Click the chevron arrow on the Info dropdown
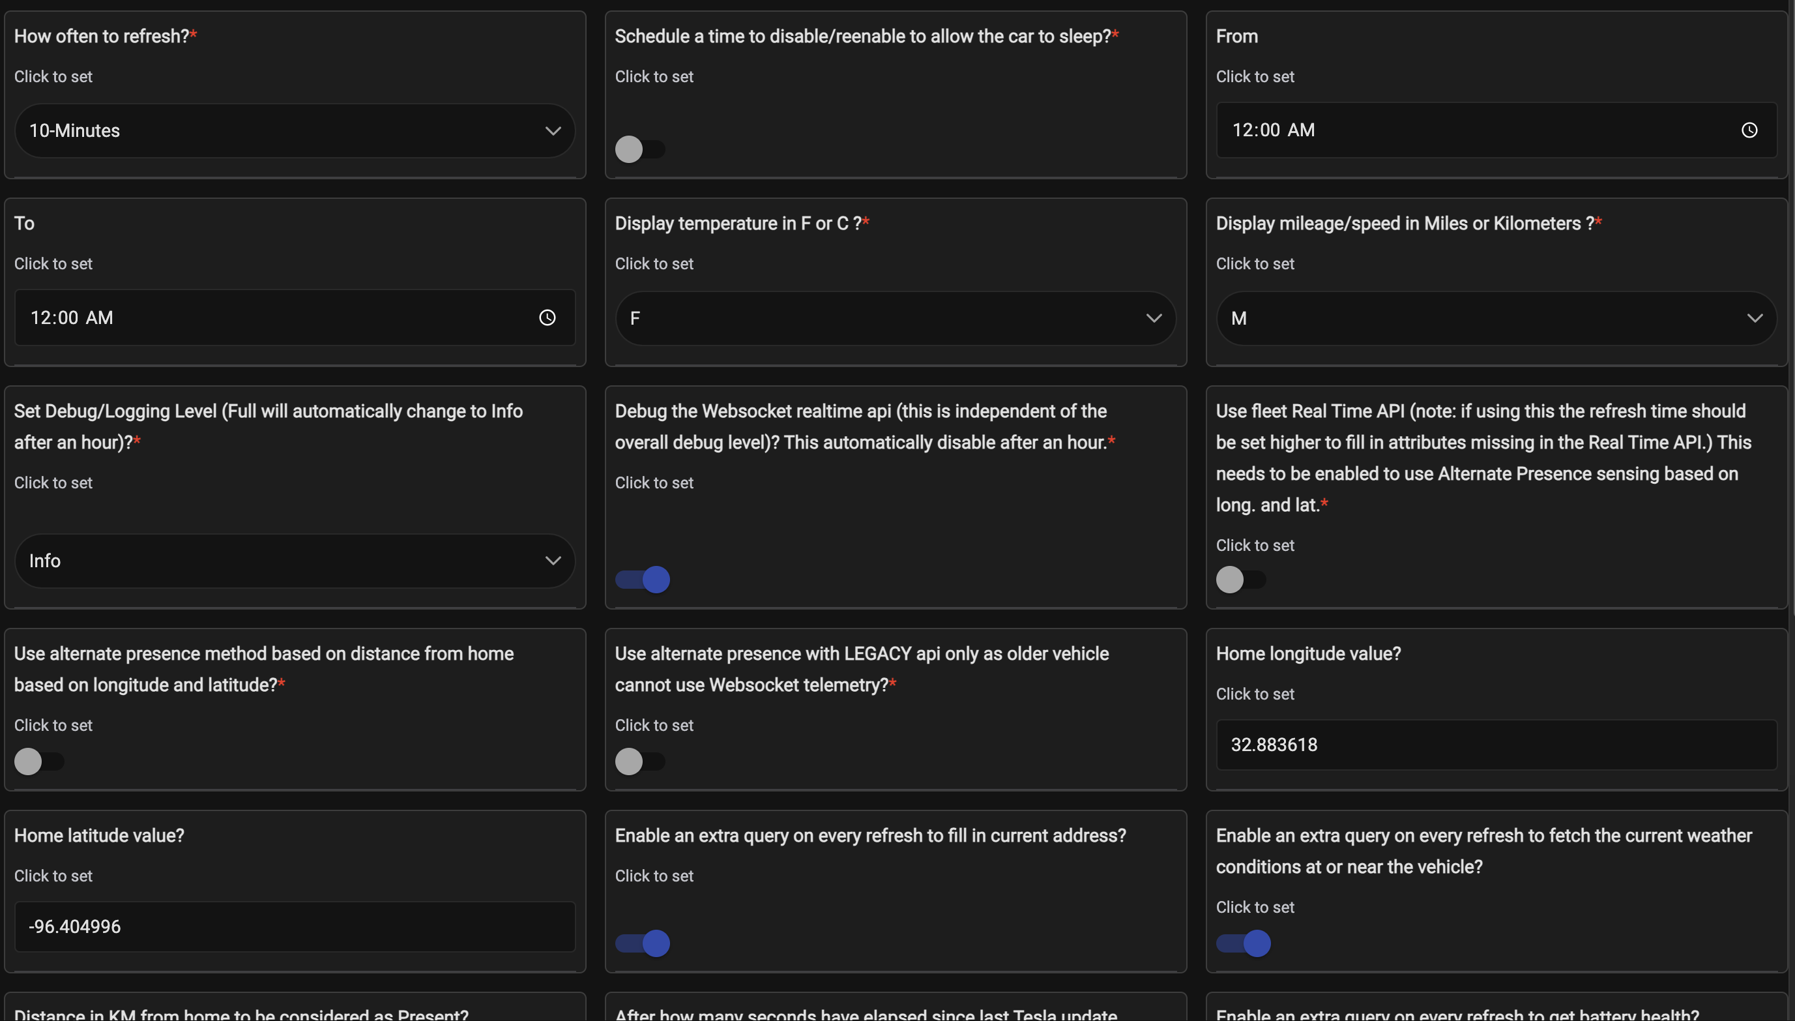 pos(553,561)
